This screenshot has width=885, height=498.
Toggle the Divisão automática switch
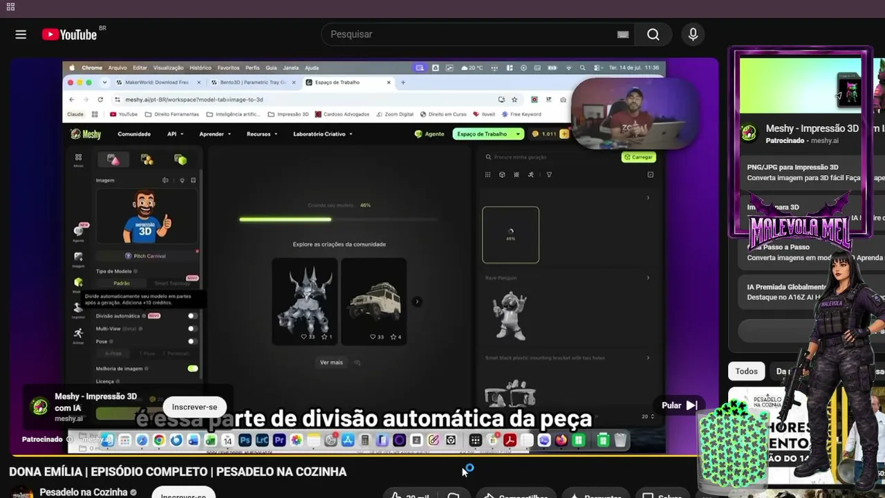point(192,316)
